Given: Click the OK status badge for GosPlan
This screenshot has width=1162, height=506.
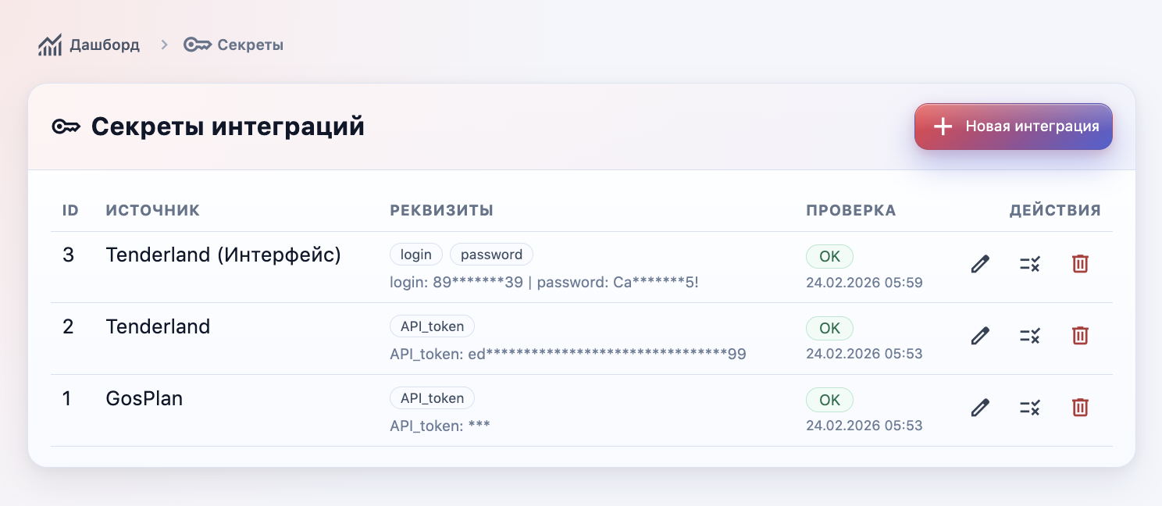Looking at the screenshot, I should (829, 400).
